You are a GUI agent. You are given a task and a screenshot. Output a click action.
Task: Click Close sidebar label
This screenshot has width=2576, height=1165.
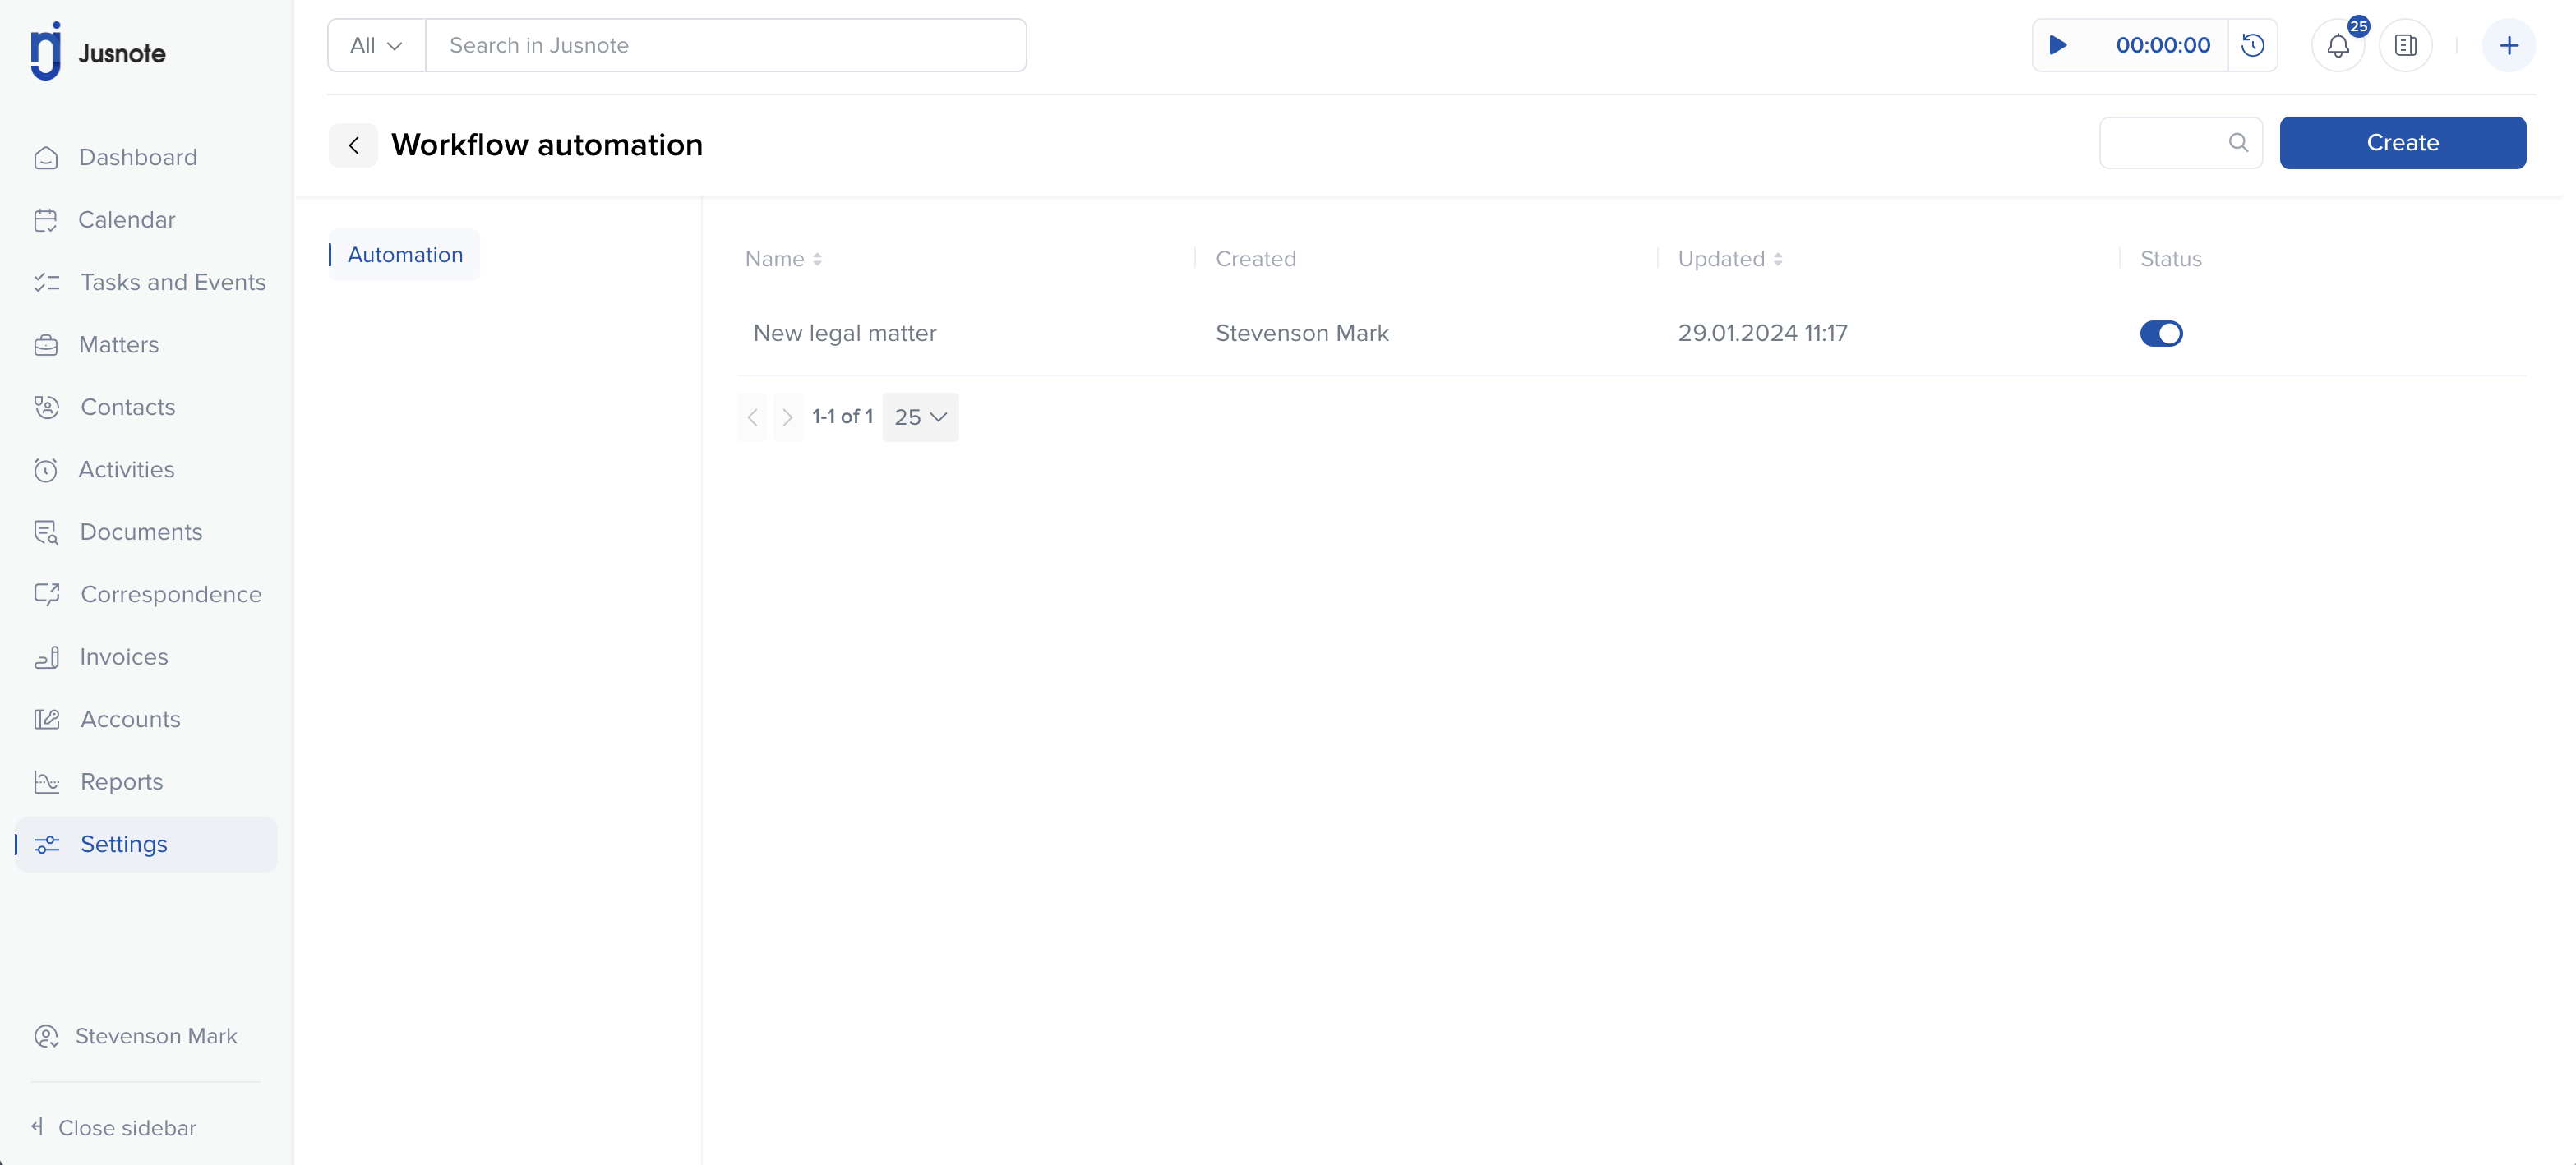click(127, 1128)
